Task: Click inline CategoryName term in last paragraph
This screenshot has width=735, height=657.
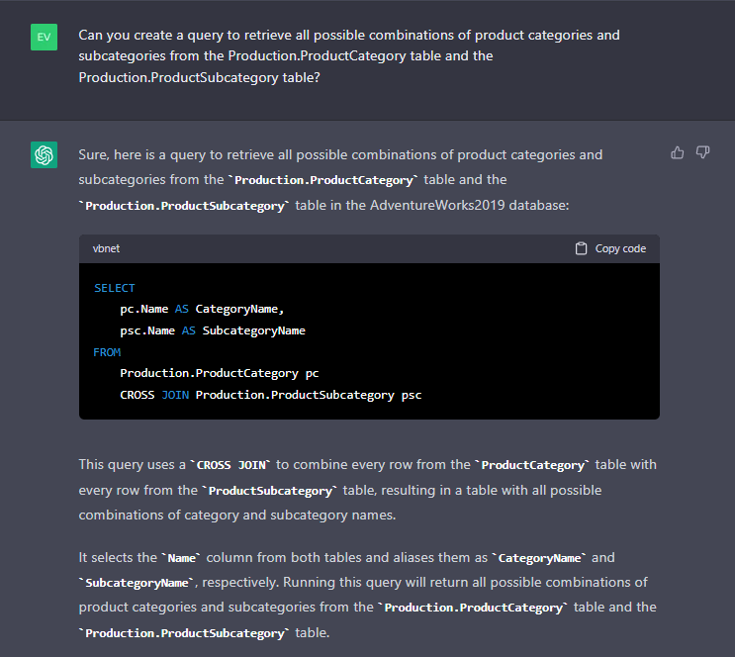Action: point(542,559)
